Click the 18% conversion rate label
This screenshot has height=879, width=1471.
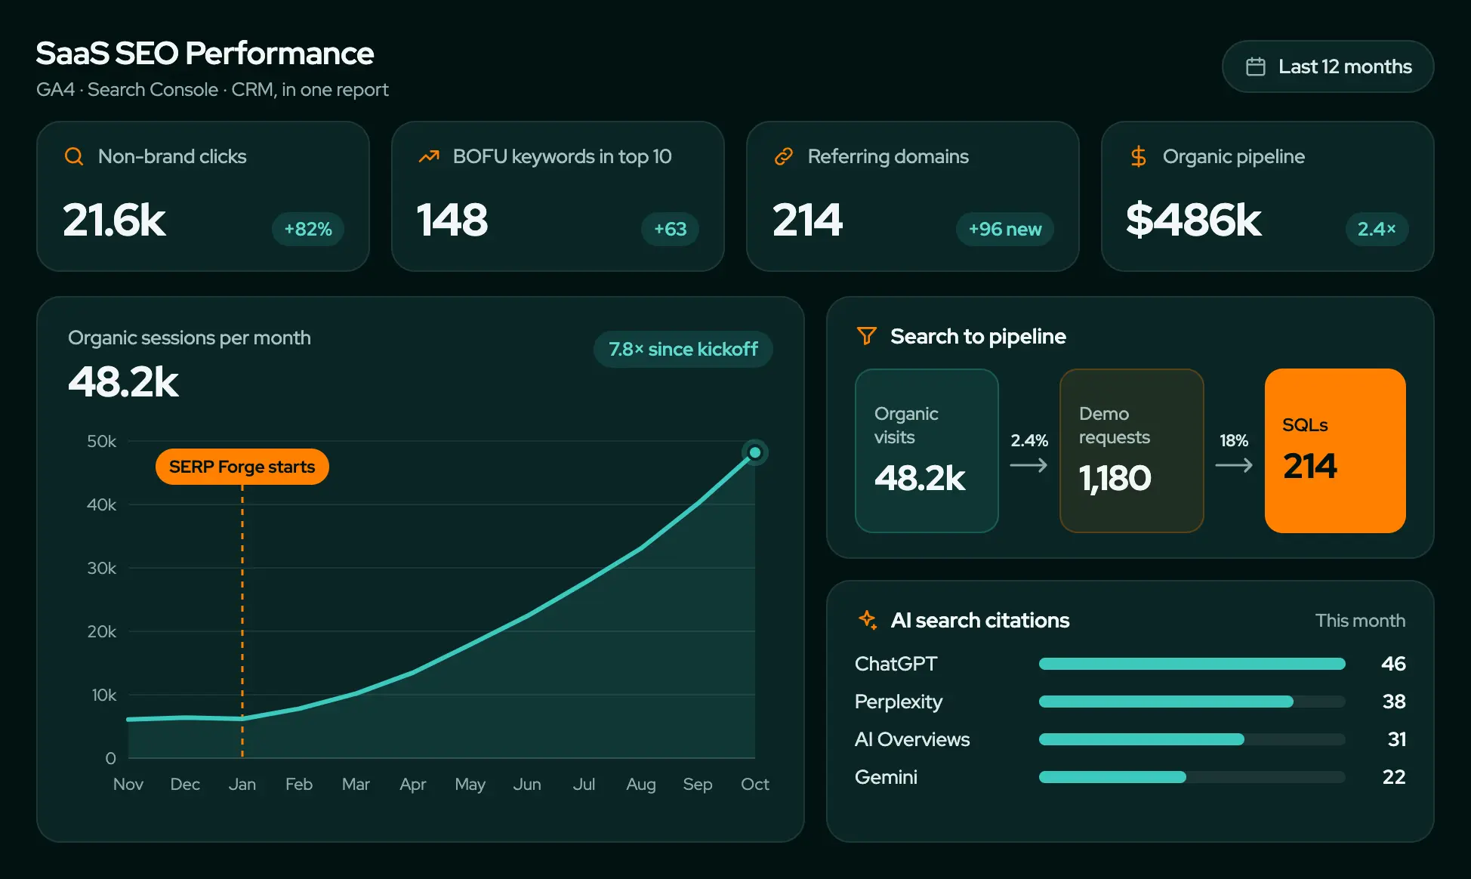1234,440
